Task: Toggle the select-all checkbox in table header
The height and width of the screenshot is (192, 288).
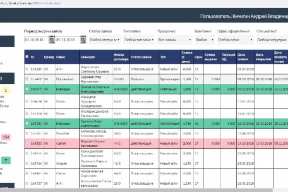Action: 27,56
